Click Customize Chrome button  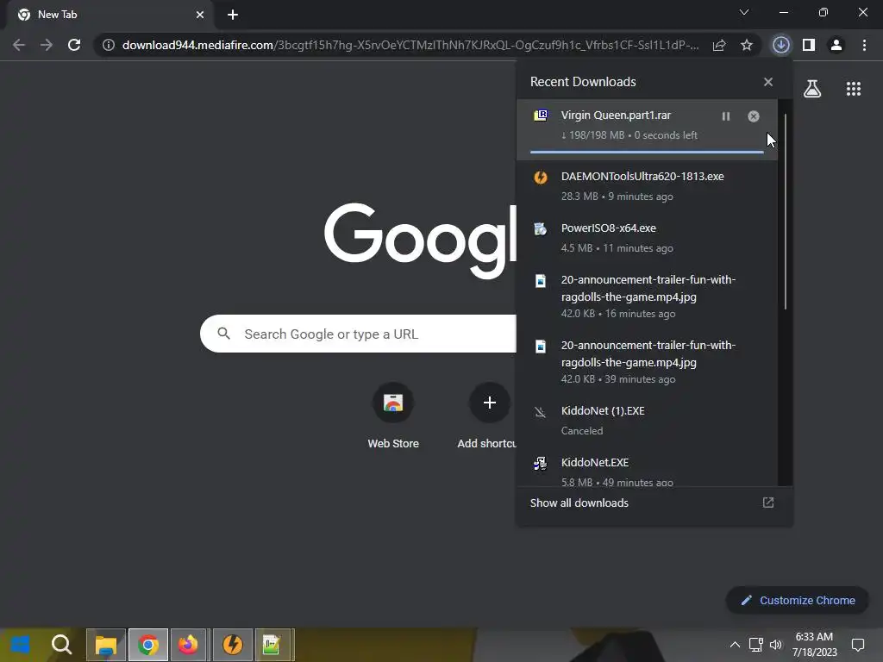pyautogui.click(x=798, y=601)
